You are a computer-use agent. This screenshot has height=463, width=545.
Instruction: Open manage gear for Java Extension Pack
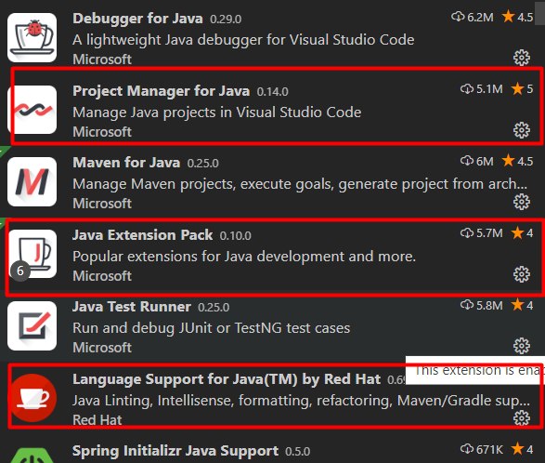coord(522,274)
